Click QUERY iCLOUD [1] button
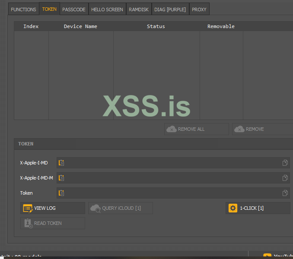This screenshot has height=259, width=293. tap(121, 208)
